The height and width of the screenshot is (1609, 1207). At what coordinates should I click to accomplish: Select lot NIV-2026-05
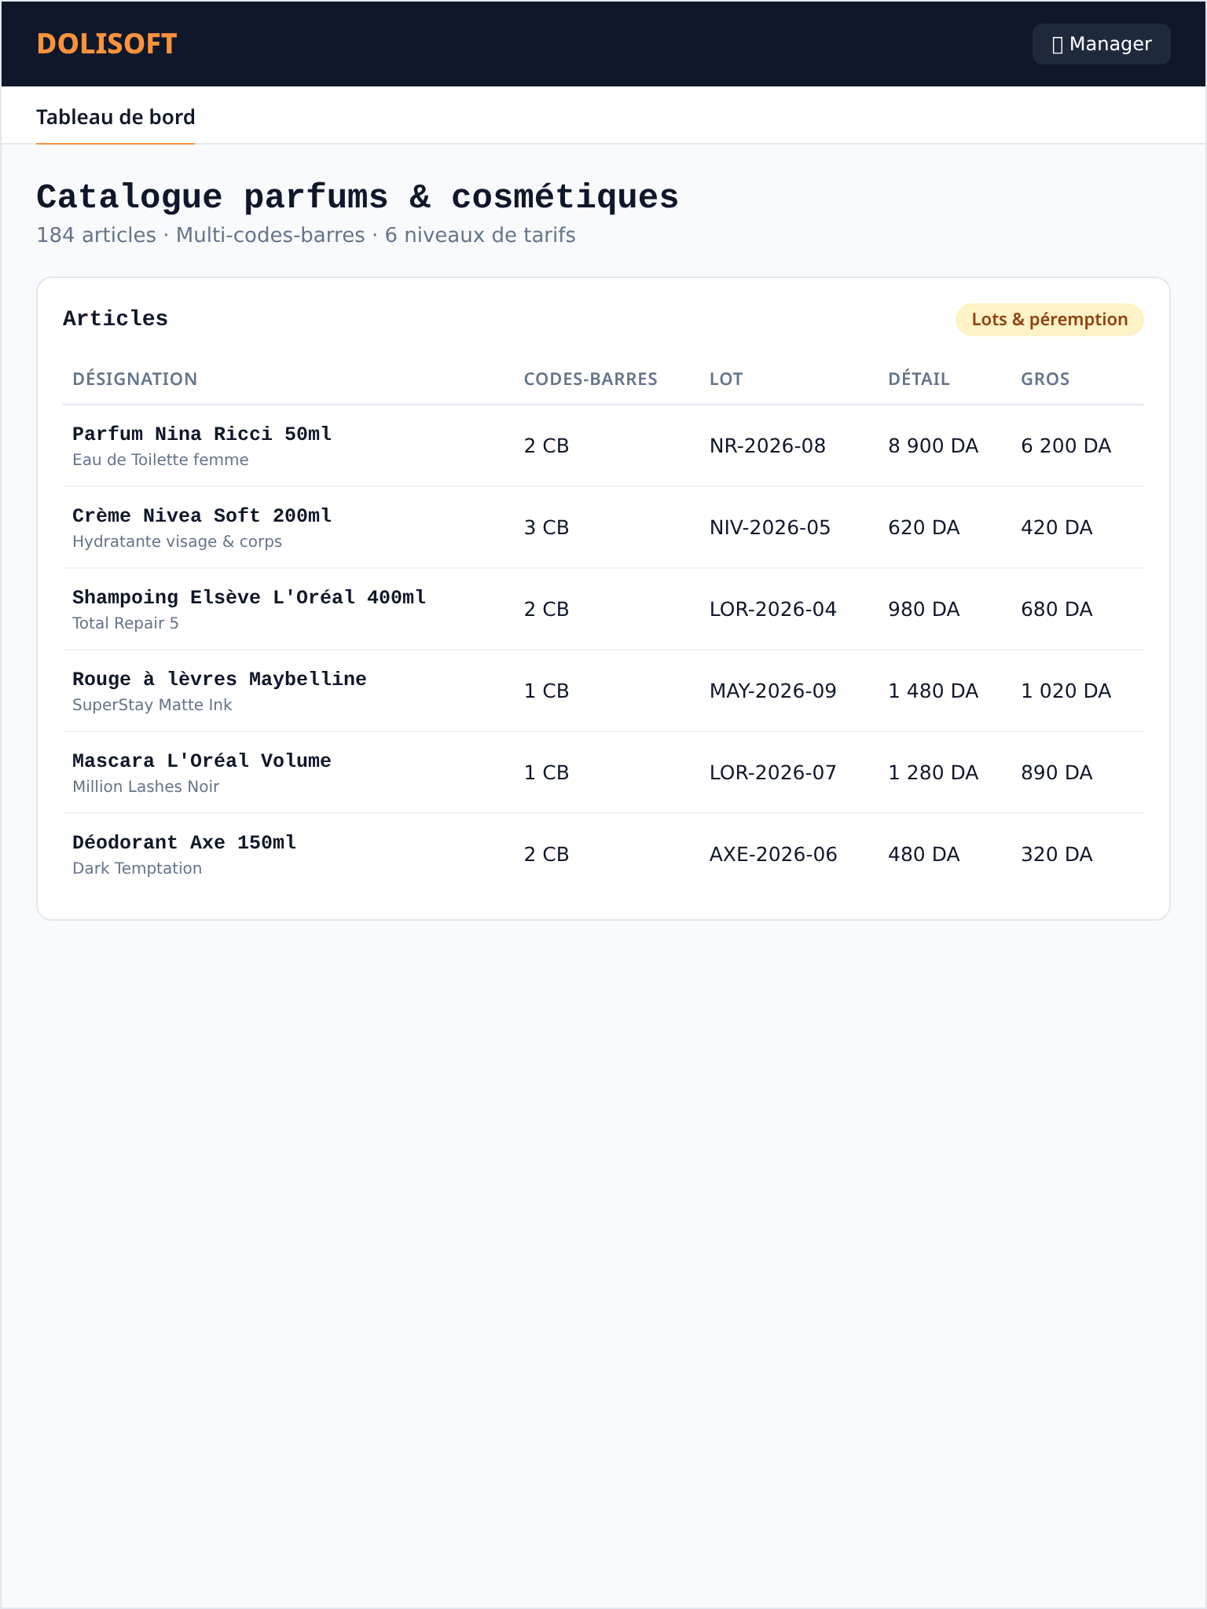coord(769,528)
